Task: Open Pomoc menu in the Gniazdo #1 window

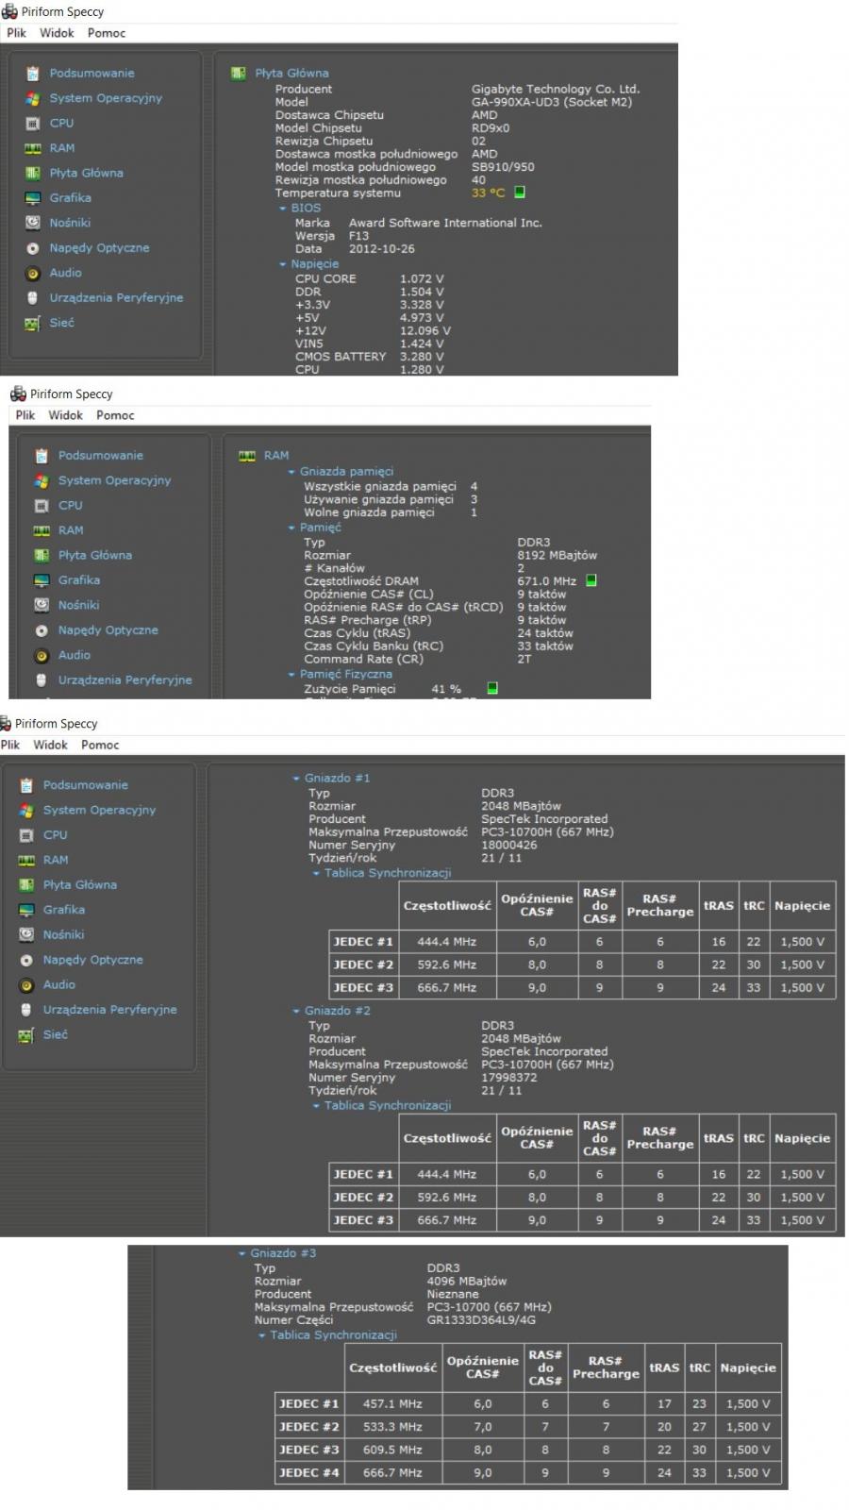Action: click(100, 745)
